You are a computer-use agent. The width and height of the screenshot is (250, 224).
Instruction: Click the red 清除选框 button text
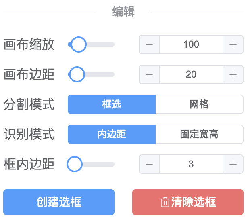(x=194, y=202)
